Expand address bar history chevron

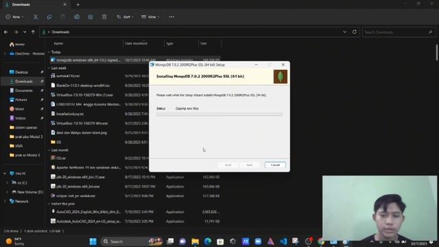click(x=344, y=32)
